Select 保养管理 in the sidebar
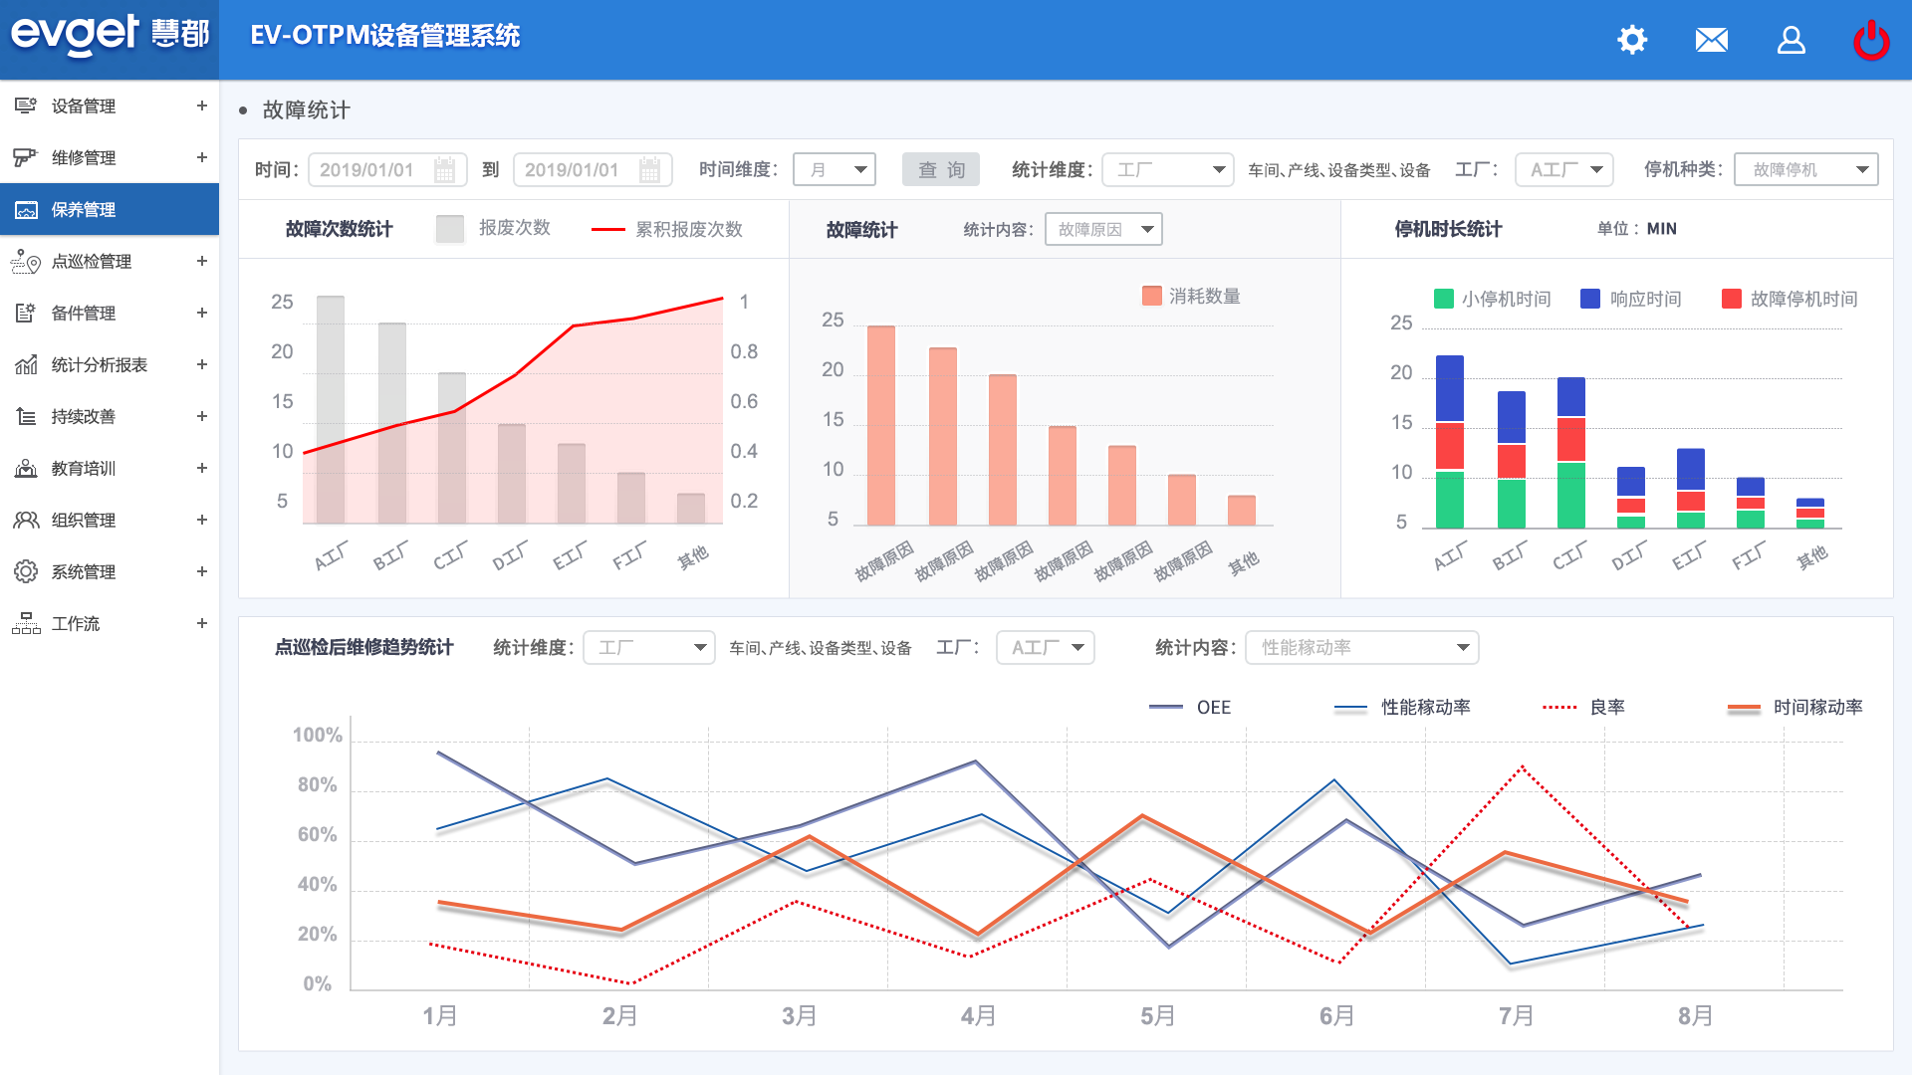1912x1075 pixels. 84,210
